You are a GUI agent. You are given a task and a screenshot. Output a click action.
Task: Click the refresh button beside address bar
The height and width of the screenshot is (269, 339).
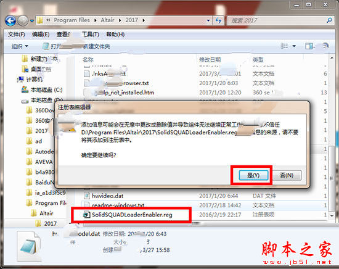219,20
